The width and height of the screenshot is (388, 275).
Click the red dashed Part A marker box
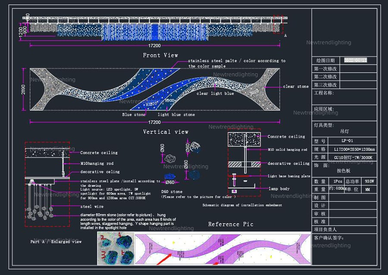tap(278, 24)
